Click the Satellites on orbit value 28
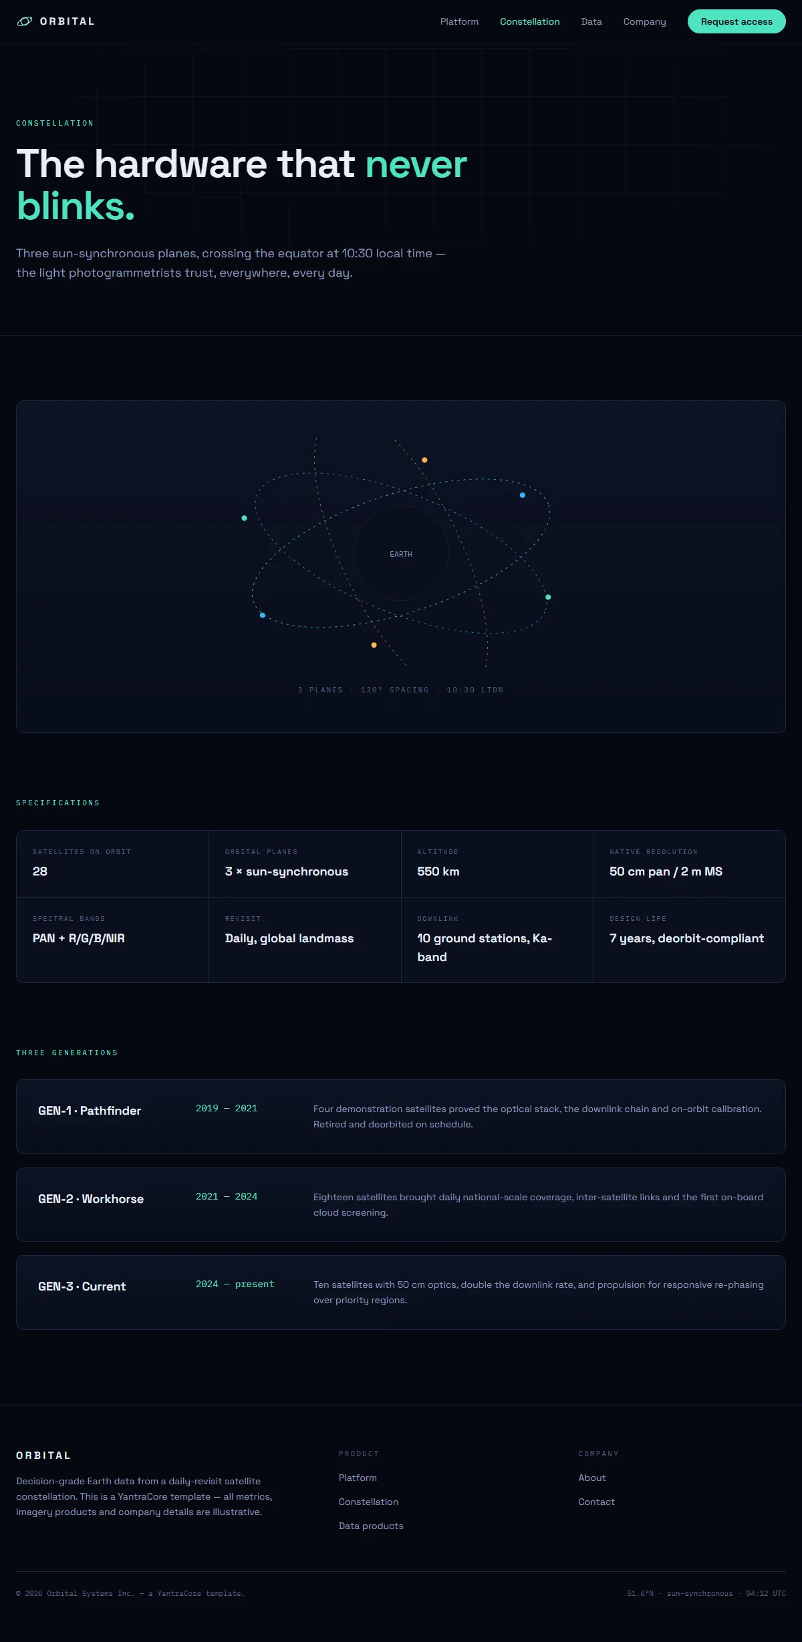The height and width of the screenshot is (1642, 802). (40, 871)
